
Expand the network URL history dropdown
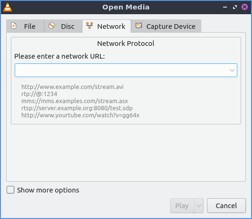(x=232, y=70)
